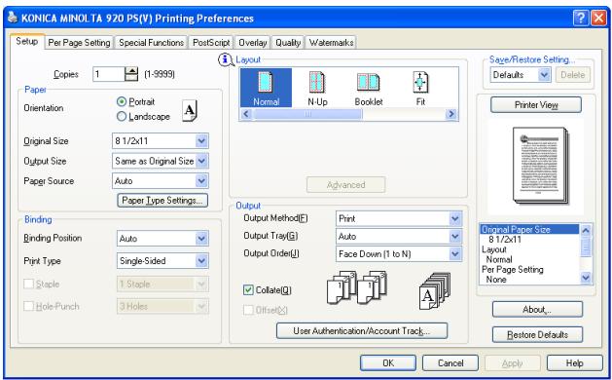The width and height of the screenshot is (612, 380).
Task: Pick the Fit layout icon
Action: [x=420, y=88]
